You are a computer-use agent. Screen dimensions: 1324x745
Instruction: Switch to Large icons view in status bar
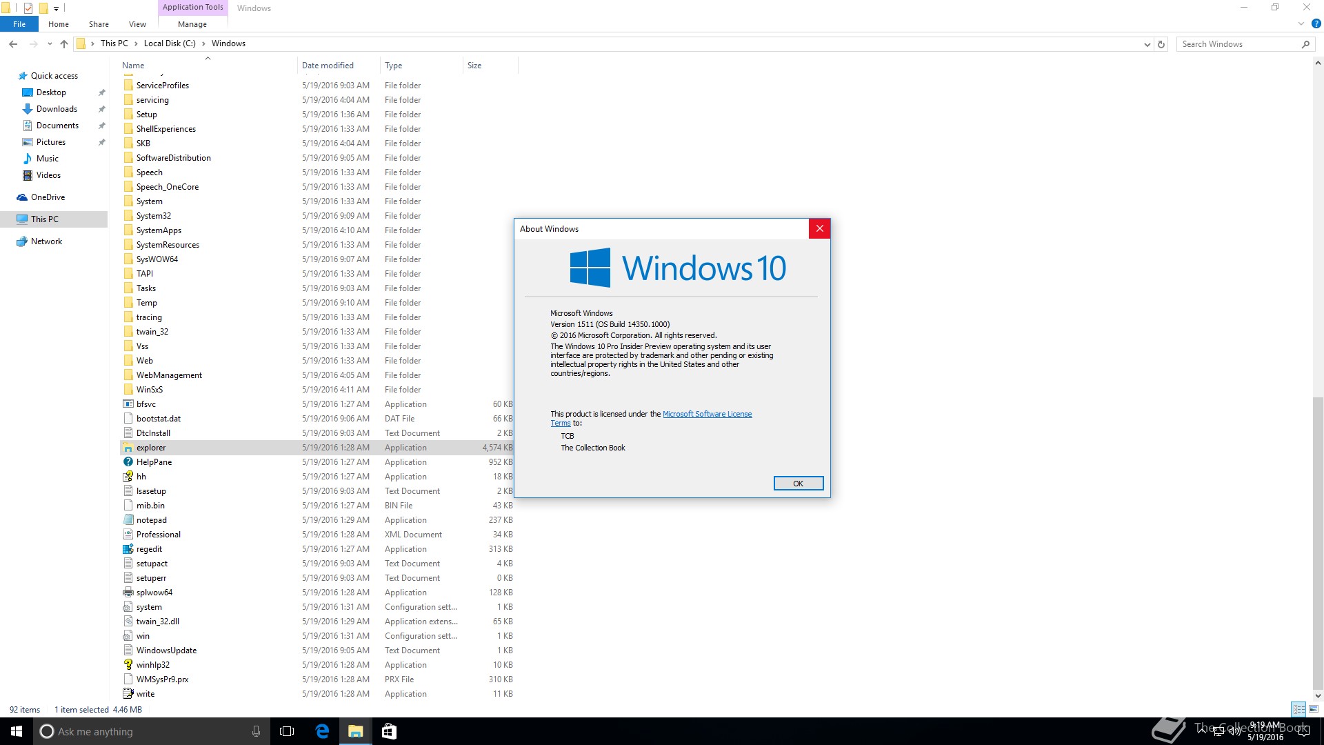(1314, 709)
